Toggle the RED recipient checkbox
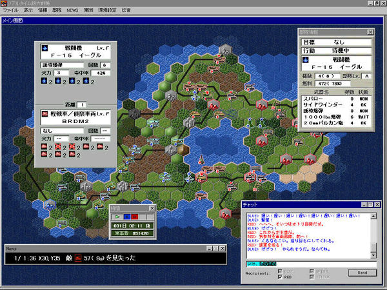The height and width of the screenshot is (290, 387). (280, 277)
